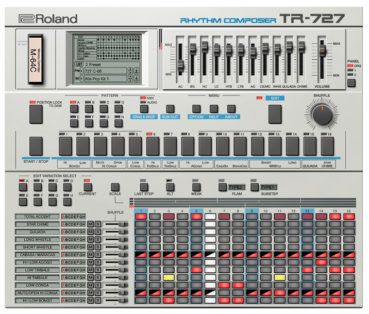This screenshot has height=314, width=369.
Task: Select previous kit with up arrow
Action: 130,77
